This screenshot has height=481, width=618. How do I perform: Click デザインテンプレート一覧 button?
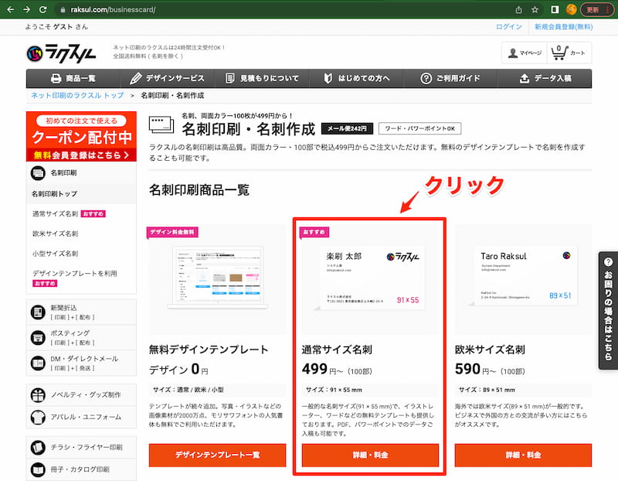217,455
